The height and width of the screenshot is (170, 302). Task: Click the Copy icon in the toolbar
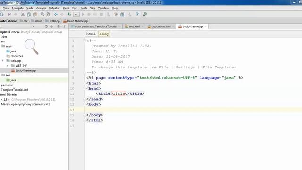29,15
